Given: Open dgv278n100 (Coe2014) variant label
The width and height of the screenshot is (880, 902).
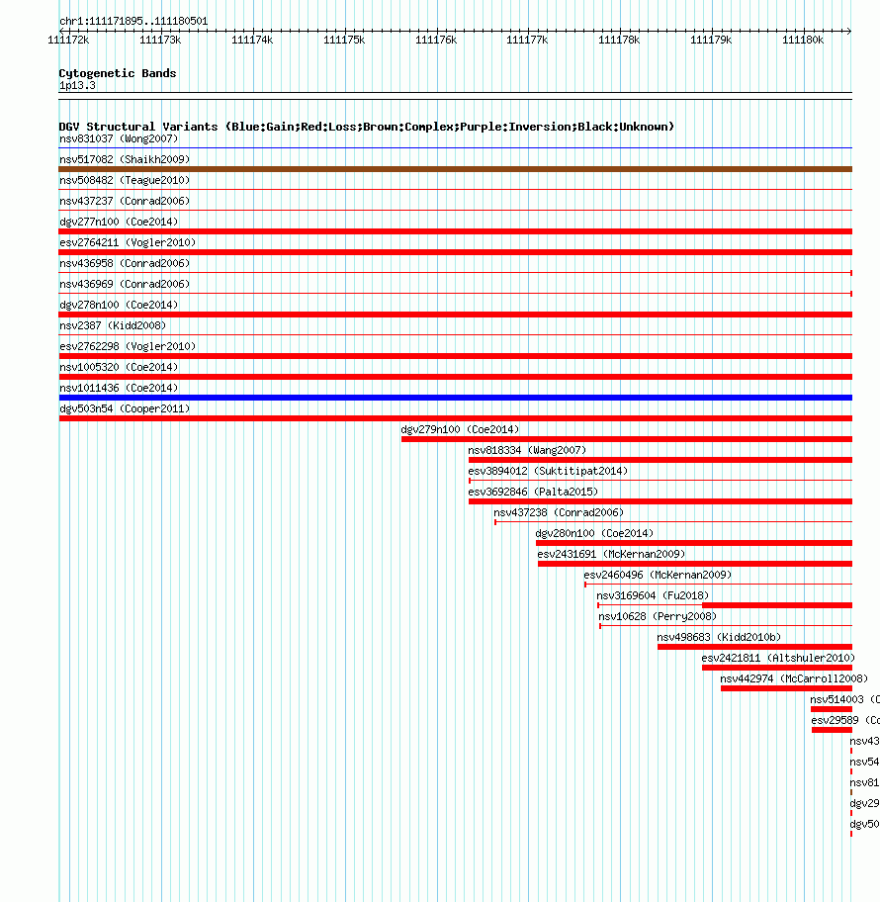Looking at the screenshot, I should point(119,305).
